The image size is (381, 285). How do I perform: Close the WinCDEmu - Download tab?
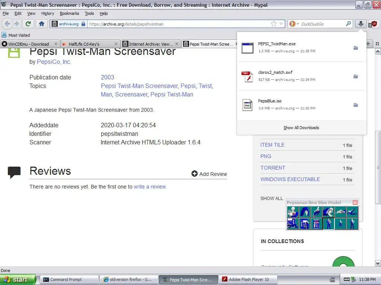(x=56, y=44)
